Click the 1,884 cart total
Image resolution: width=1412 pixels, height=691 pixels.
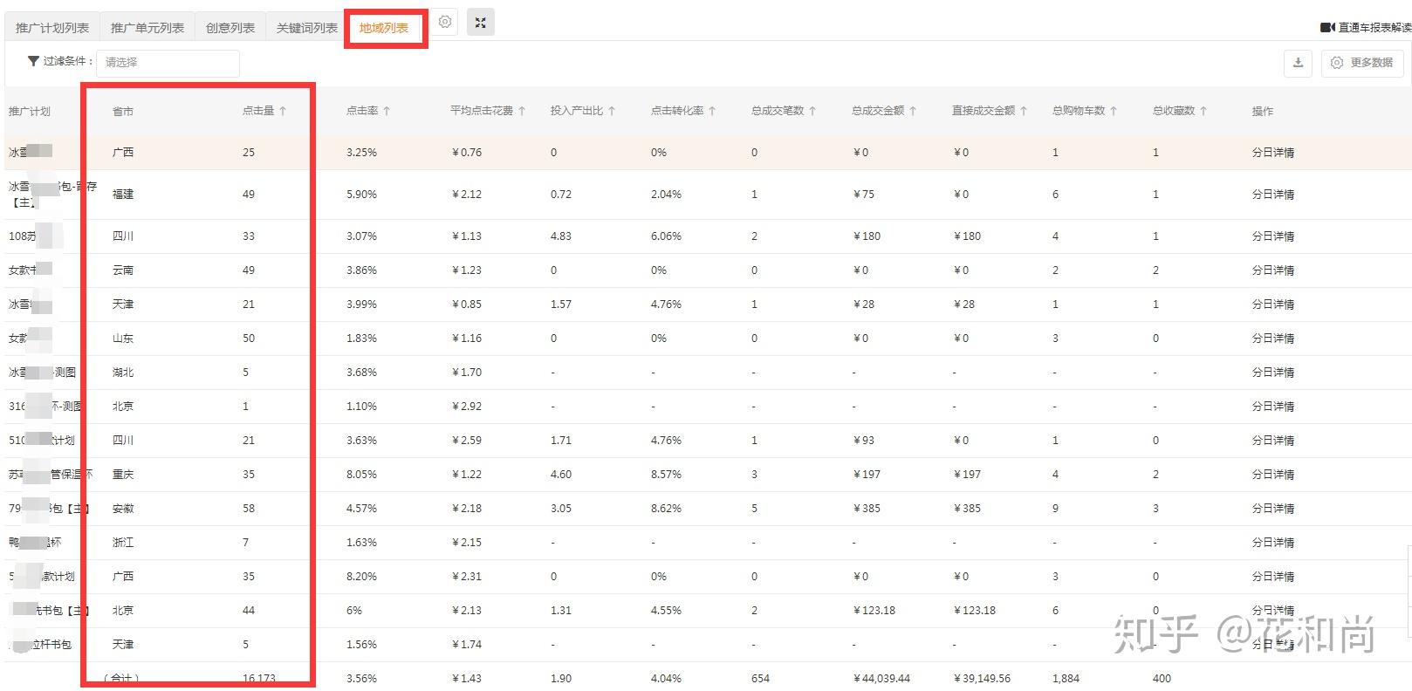coord(1066,679)
